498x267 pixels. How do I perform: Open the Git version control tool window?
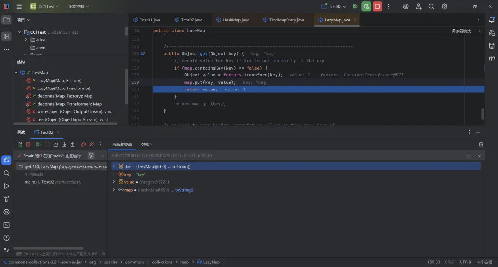click(x=6, y=251)
